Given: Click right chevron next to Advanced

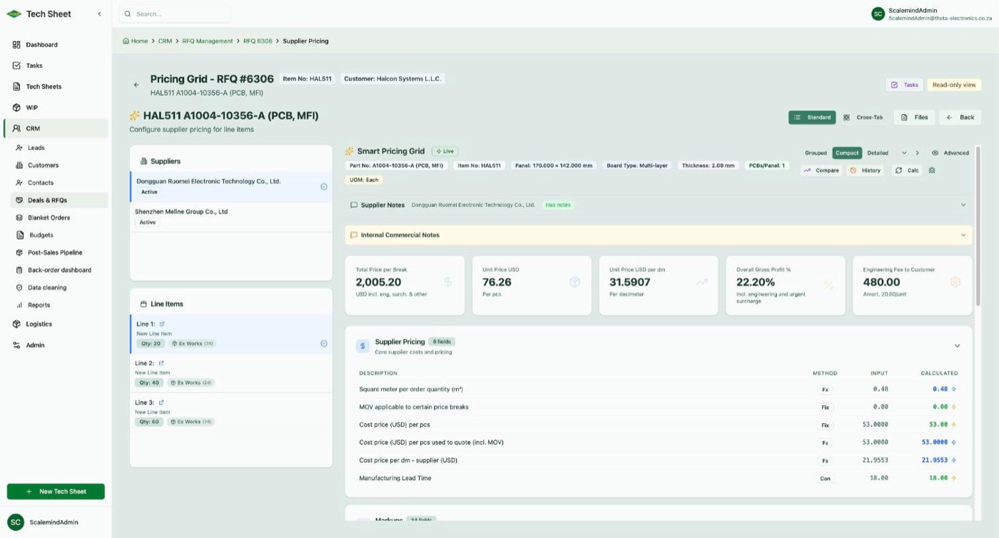Looking at the screenshot, I should coord(917,153).
